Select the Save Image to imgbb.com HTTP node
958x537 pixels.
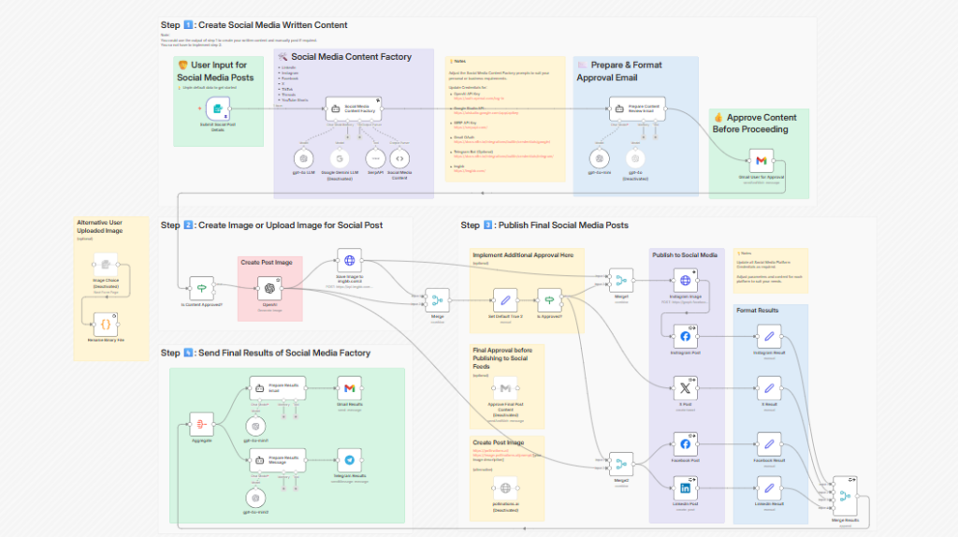(x=350, y=261)
